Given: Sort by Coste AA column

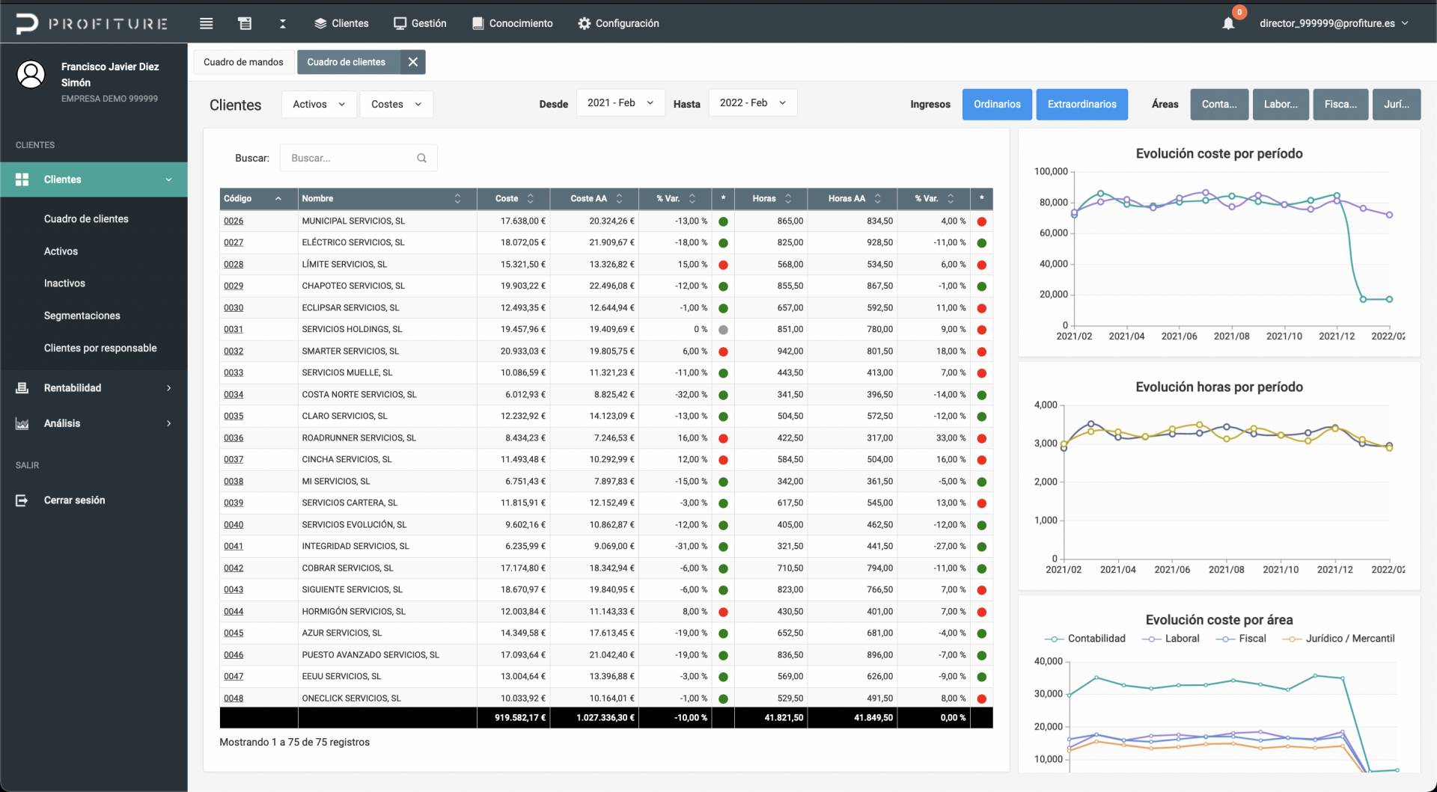Looking at the screenshot, I should coord(619,198).
